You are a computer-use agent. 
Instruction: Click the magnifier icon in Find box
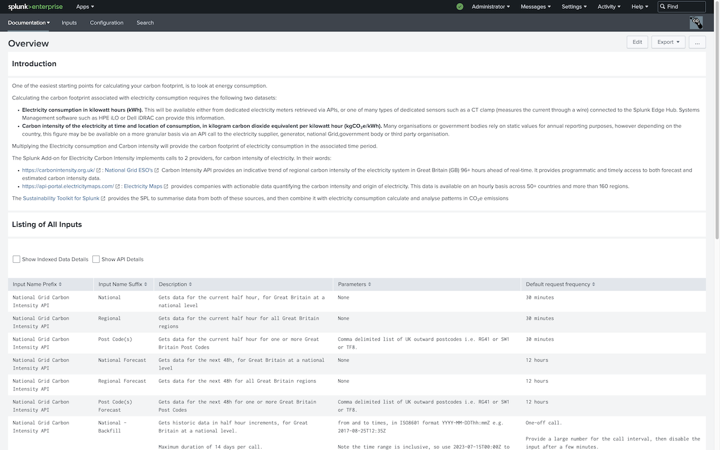[662, 7]
